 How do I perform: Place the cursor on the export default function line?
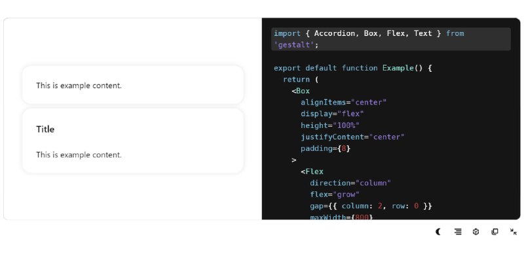click(x=353, y=68)
